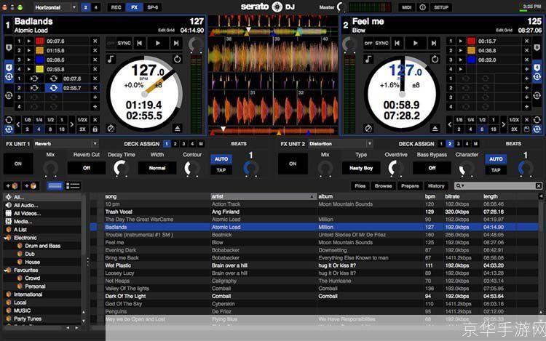The height and width of the screenshot is (341, 546).
Task: Click the Width Normal button
Action: (x=157, y=168)
